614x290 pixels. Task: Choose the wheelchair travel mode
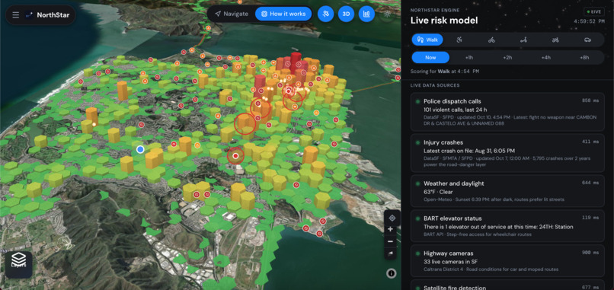coord(459,40)
